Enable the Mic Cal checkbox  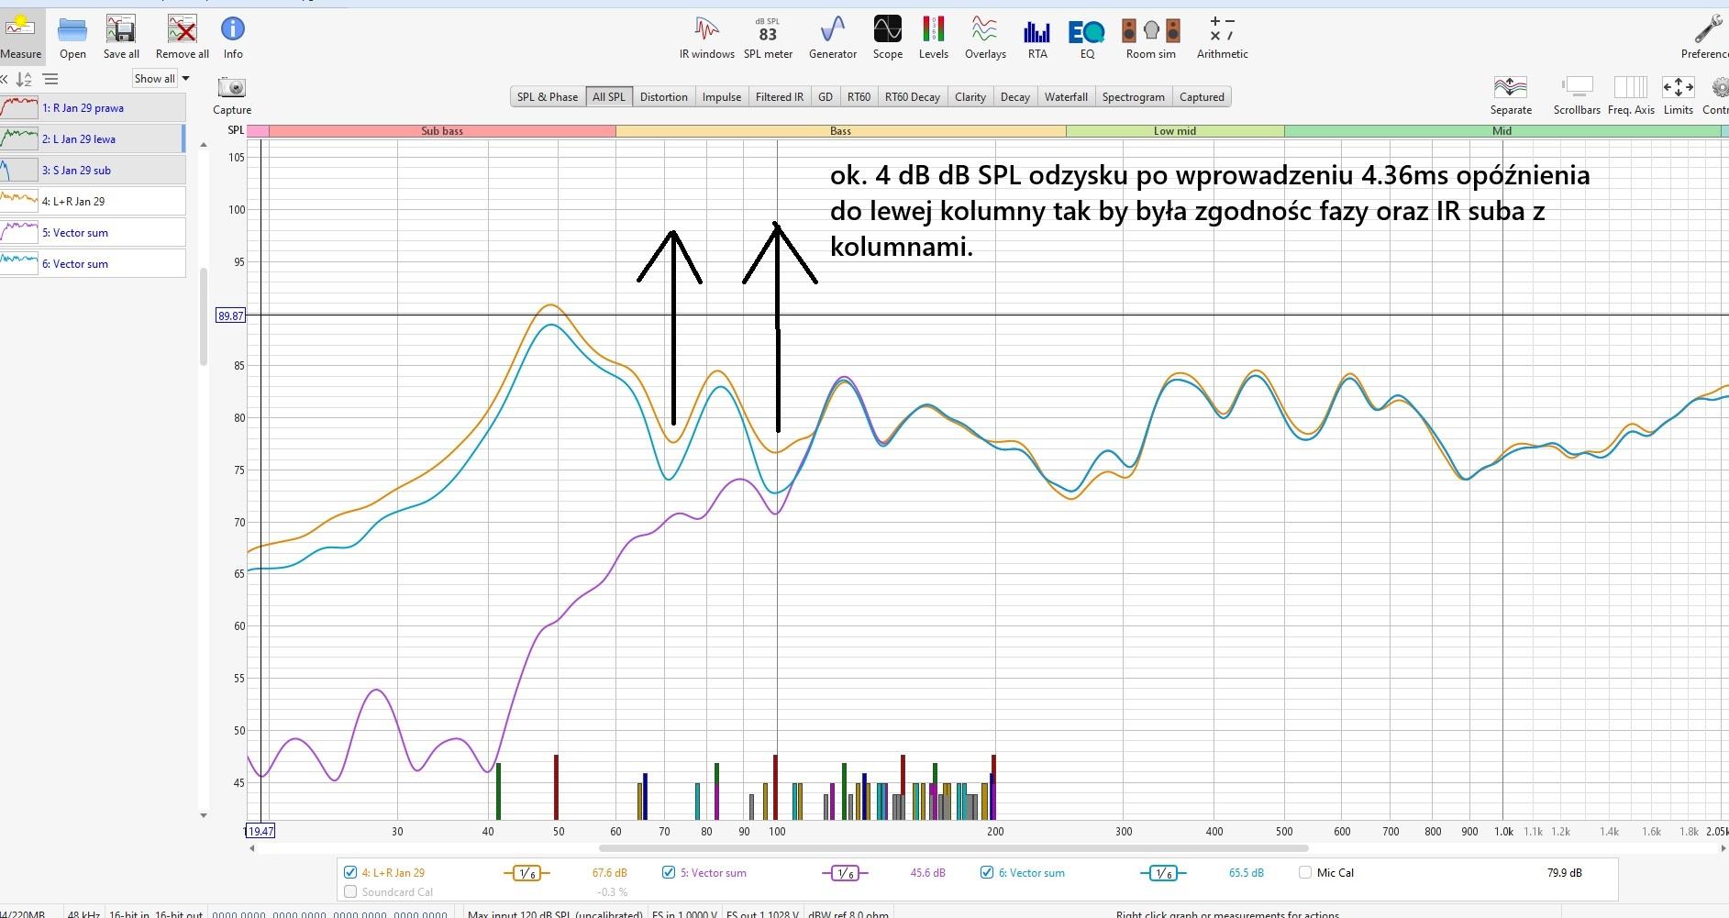(x=1305, y=873)
